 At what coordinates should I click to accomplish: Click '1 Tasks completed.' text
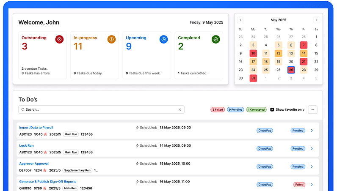click(193, 73)
